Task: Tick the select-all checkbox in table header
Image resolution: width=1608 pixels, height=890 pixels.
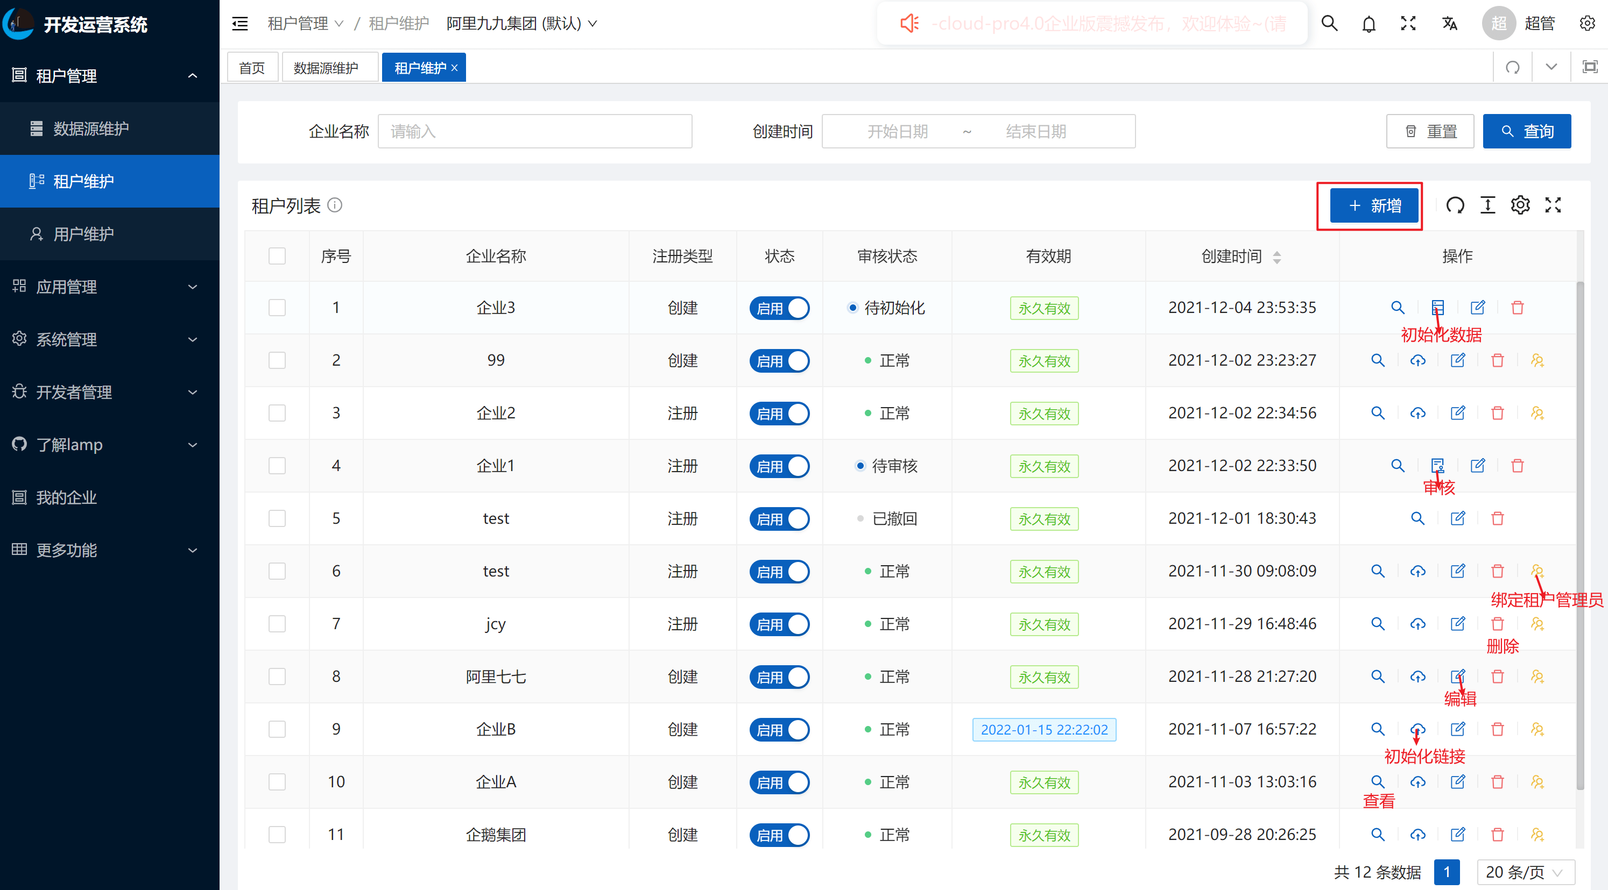Action: tap(277, 256)
